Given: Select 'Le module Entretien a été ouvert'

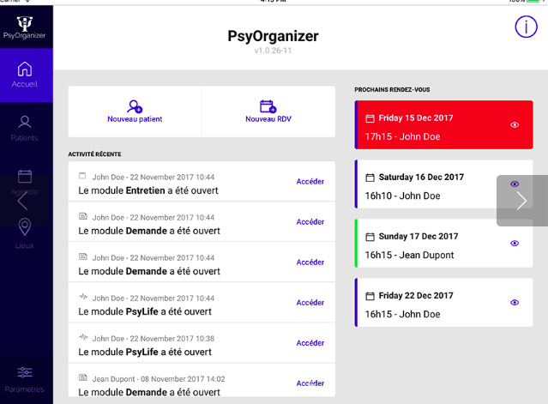Looking at the screenshot, I should pyautogui.click(x=148, y=190).
